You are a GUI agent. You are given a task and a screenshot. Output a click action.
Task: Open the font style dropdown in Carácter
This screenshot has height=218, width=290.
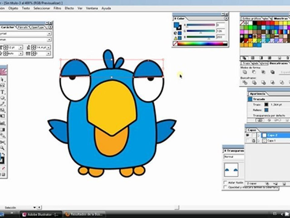49,39
